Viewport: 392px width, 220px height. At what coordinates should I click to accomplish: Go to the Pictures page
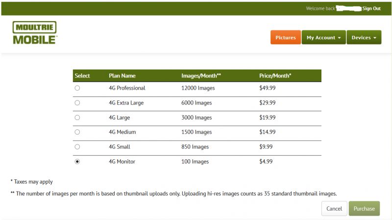pos(286,38)
